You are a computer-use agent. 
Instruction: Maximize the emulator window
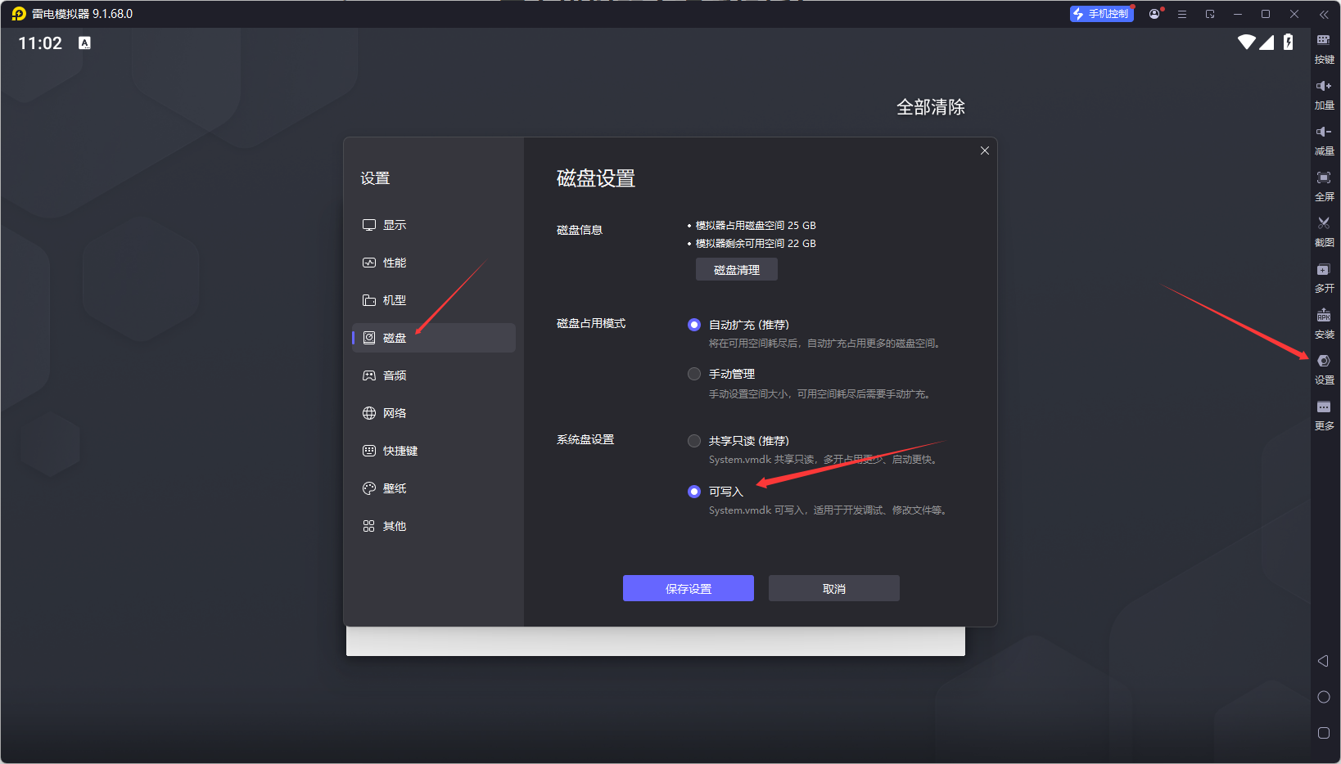[1266, 14]
